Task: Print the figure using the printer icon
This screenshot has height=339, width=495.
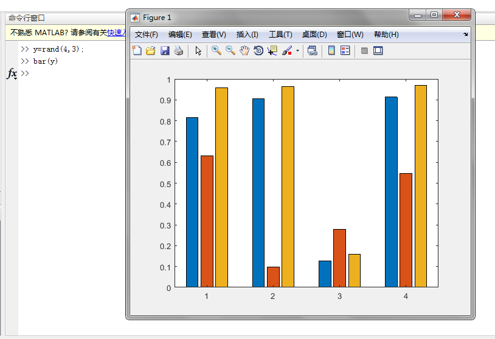Action: (x=179, y=50)
